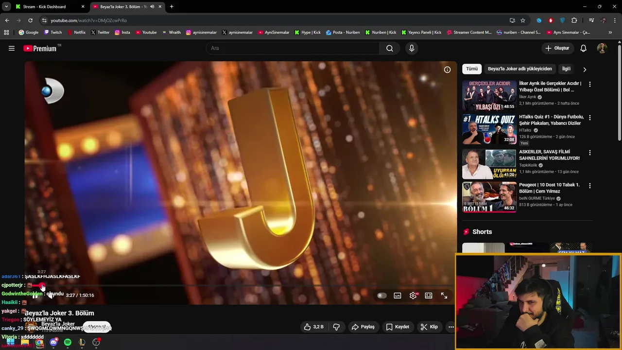Close the Beyaz'la Joker browser tab
The height and width of the screenshot is (350, 622).
tap(160, 7)
